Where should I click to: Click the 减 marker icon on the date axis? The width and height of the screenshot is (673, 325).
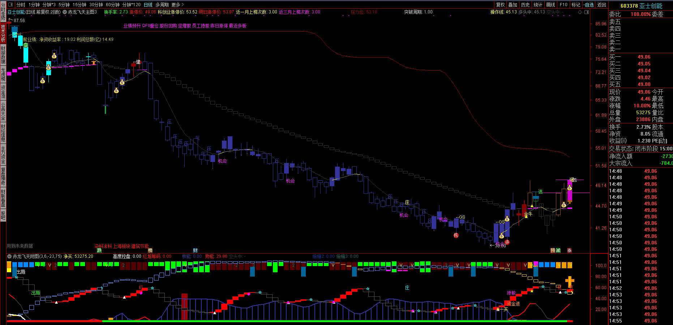point(558,251)
